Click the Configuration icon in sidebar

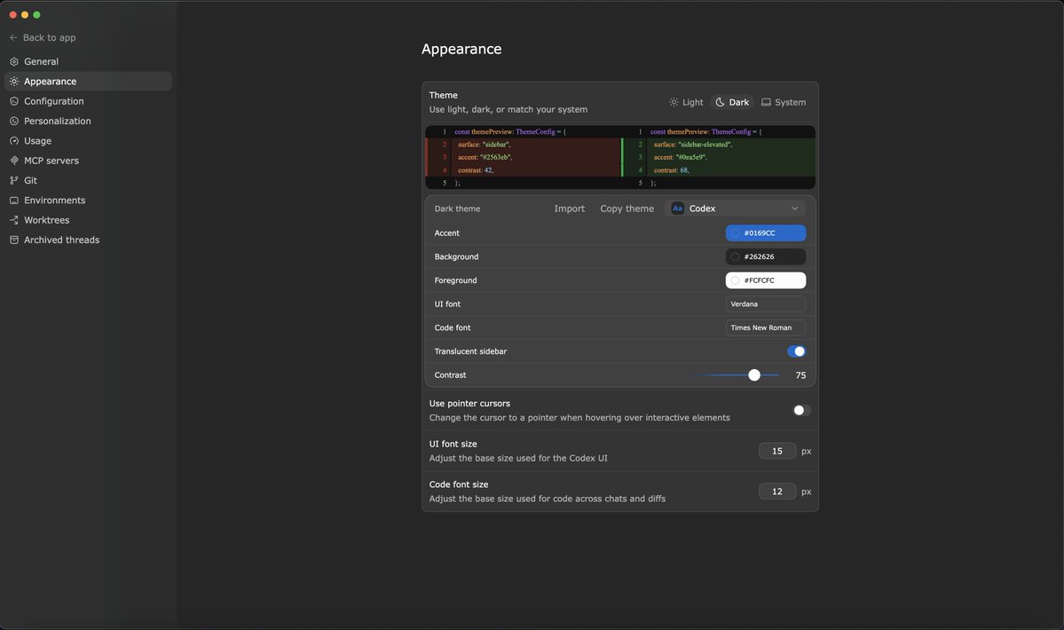click(14, 101)
